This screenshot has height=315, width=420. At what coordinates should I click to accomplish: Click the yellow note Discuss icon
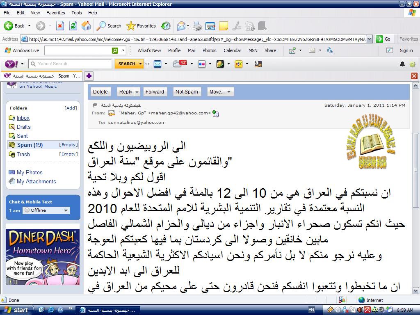[224, 26]
